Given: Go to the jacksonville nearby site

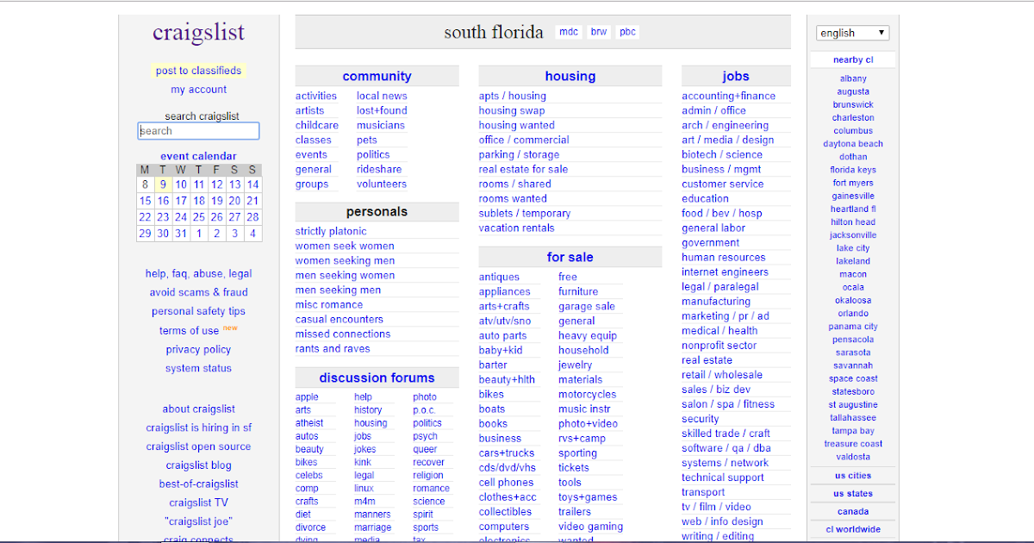Looking at the screenshot, I should 853,235.
